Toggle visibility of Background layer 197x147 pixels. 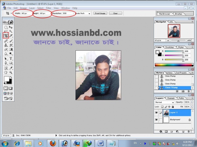tap(156, 120)
